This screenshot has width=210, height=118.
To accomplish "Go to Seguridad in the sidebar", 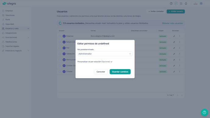I will pos(10,24).
